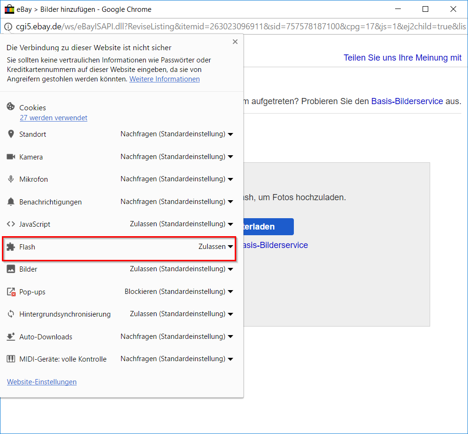468x434 pixels.
Task: Open the Website-Einstellungen link
Action: click(x=42, y=382)
